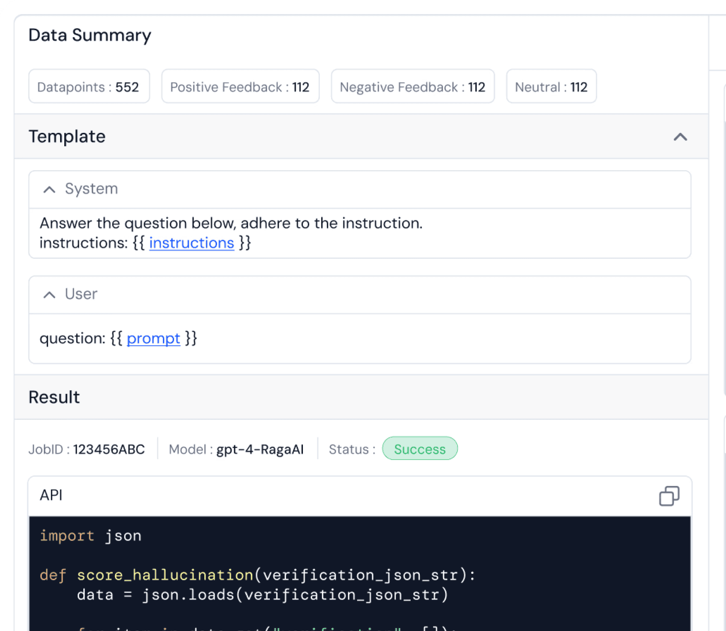This screenshot has height=631, width=726.
Task: Select the Datapoints : 552 chip
Action: click(89, 87)
